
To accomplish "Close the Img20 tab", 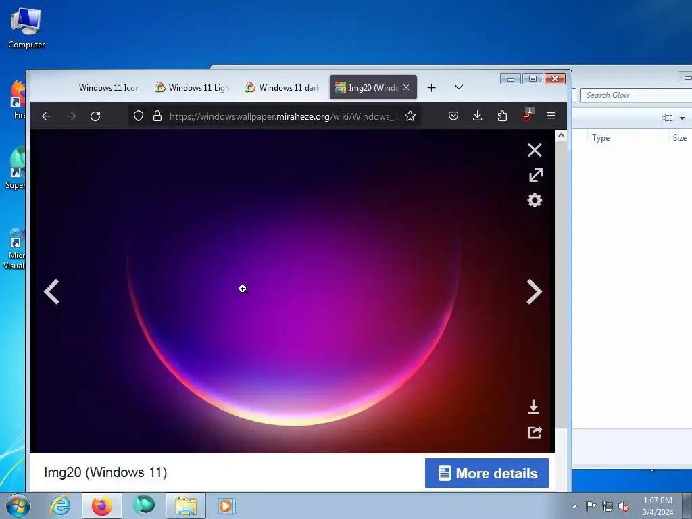I will (406, 87).
